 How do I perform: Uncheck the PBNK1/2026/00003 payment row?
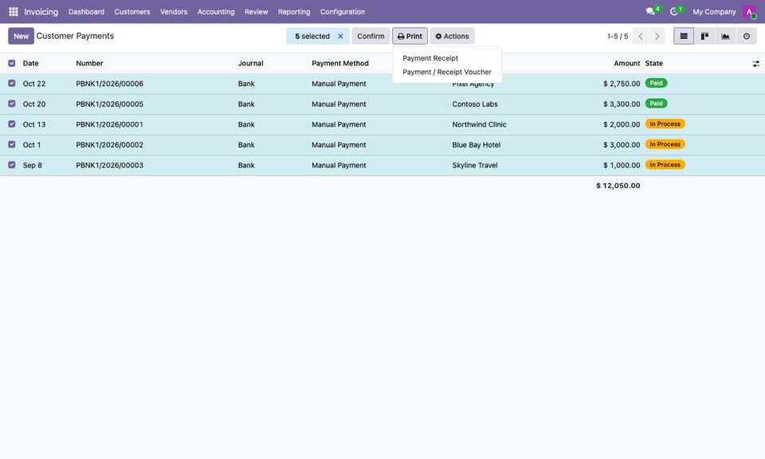[12, 166]
